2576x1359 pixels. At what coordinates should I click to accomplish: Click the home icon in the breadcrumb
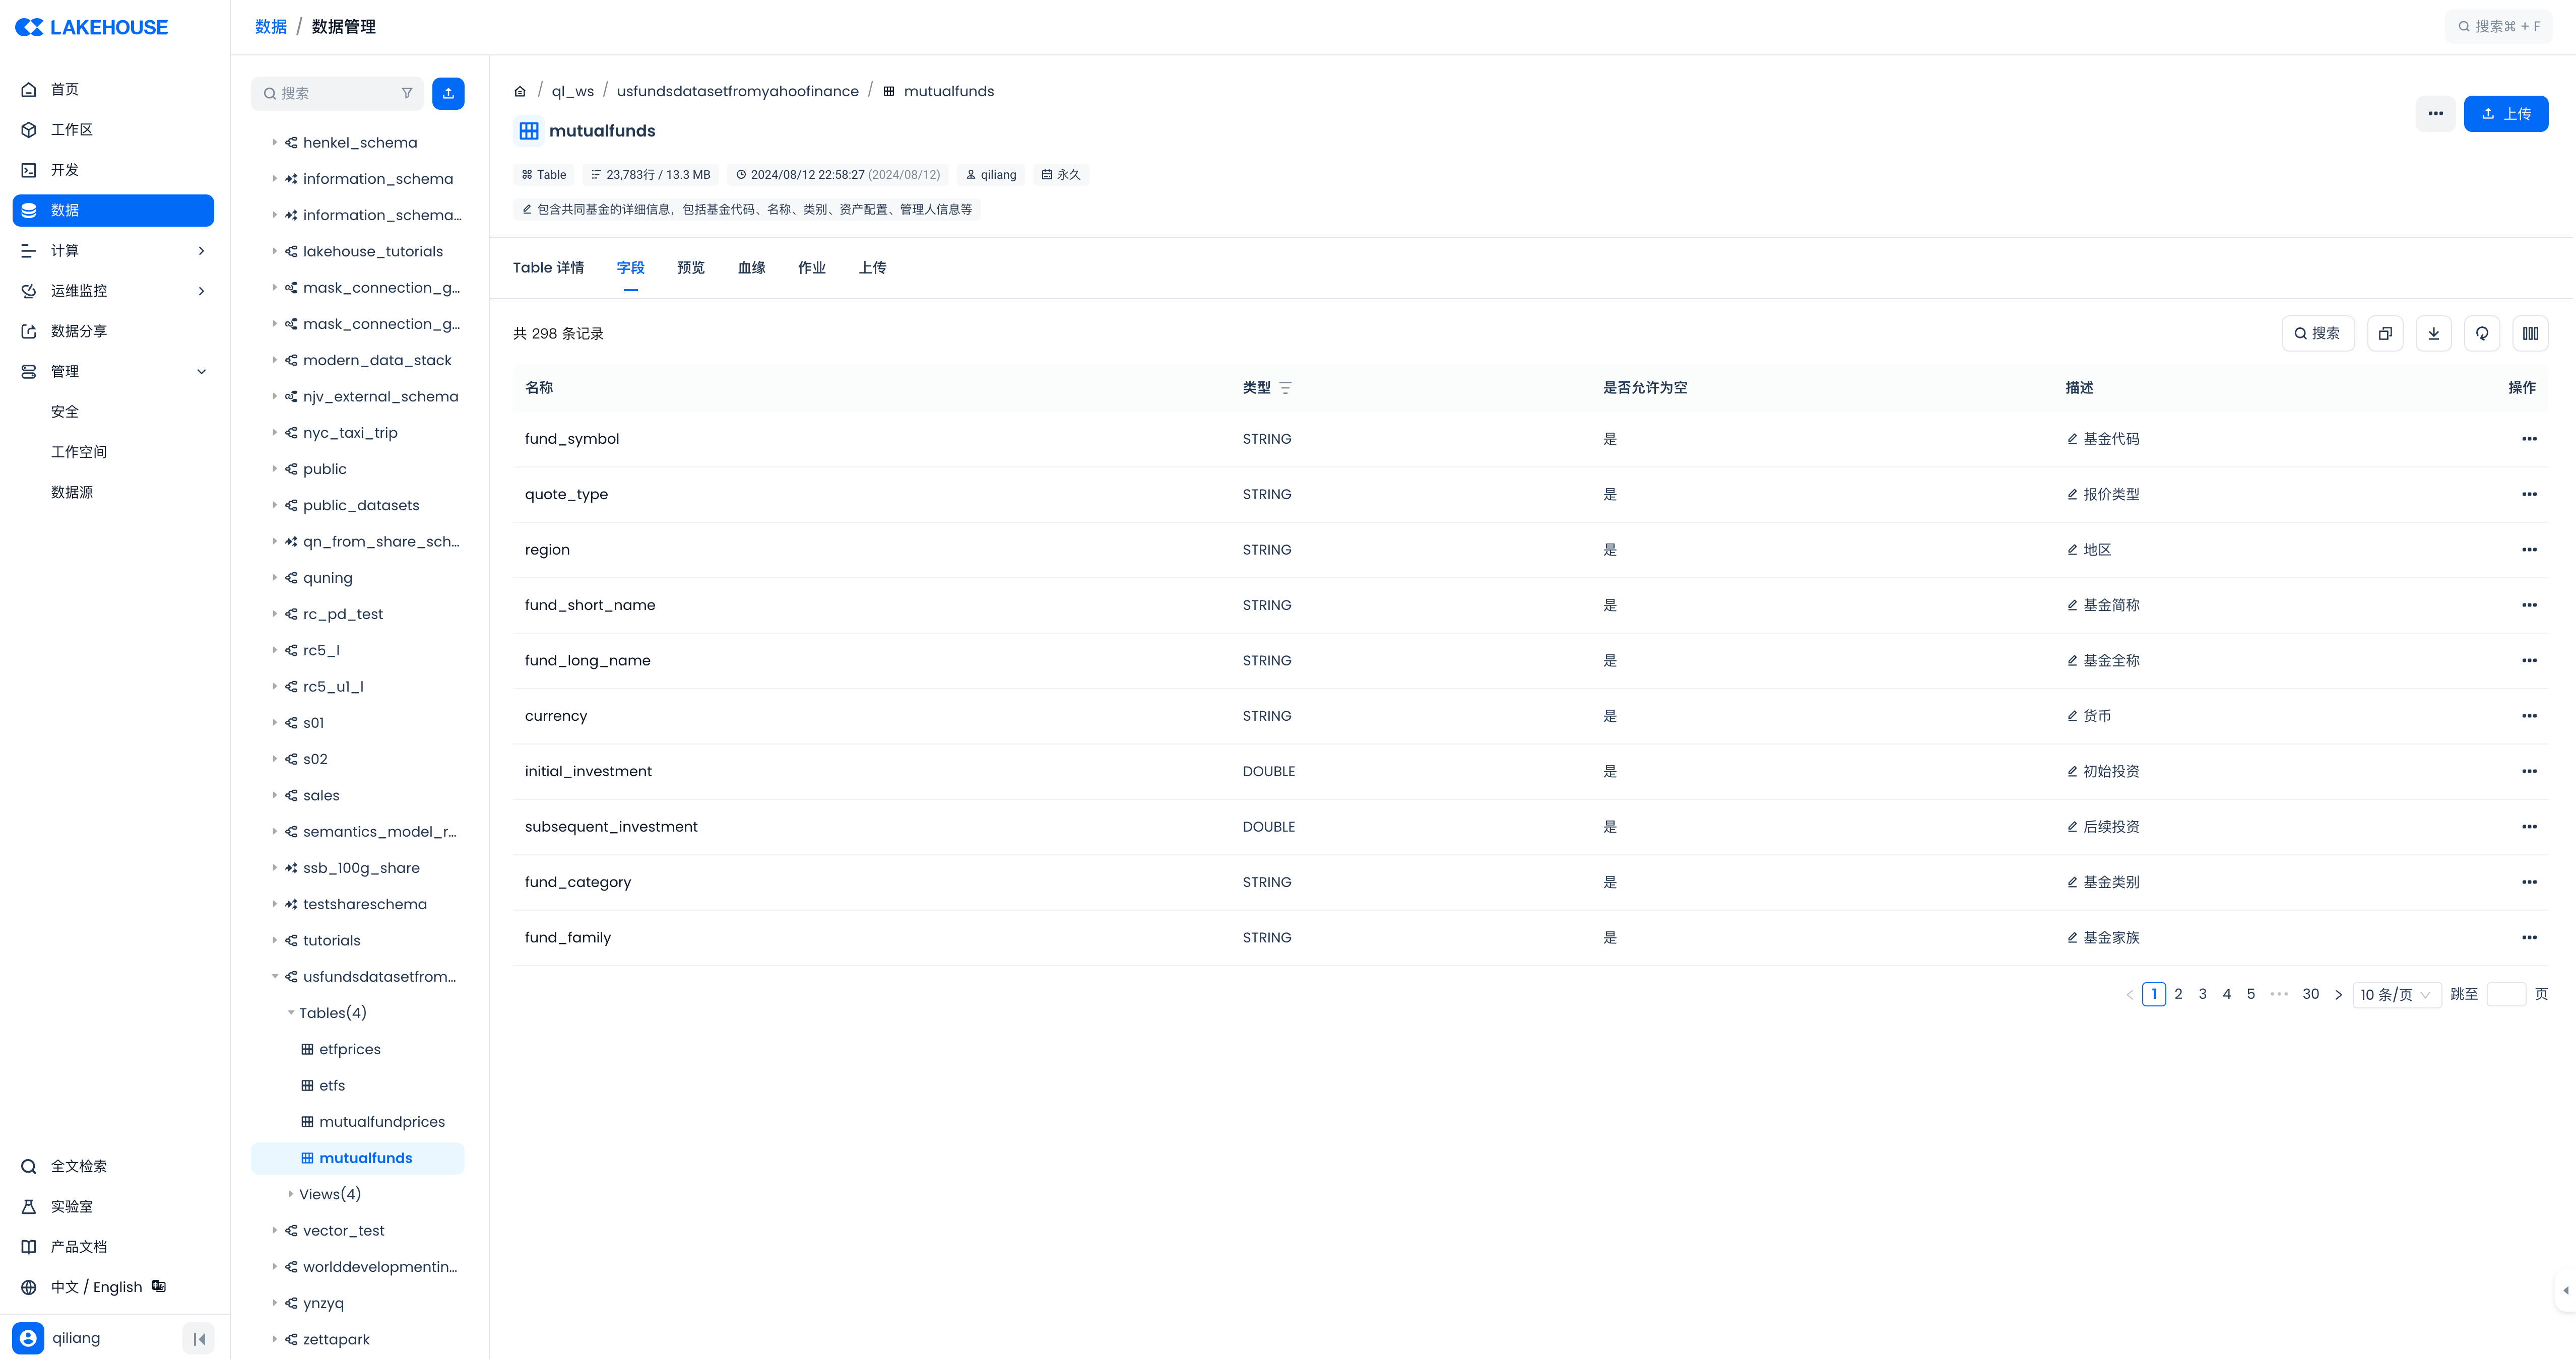click(x=520, y=92)
